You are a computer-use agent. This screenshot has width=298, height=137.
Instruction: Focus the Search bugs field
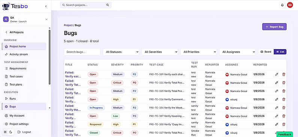point(82,52)
